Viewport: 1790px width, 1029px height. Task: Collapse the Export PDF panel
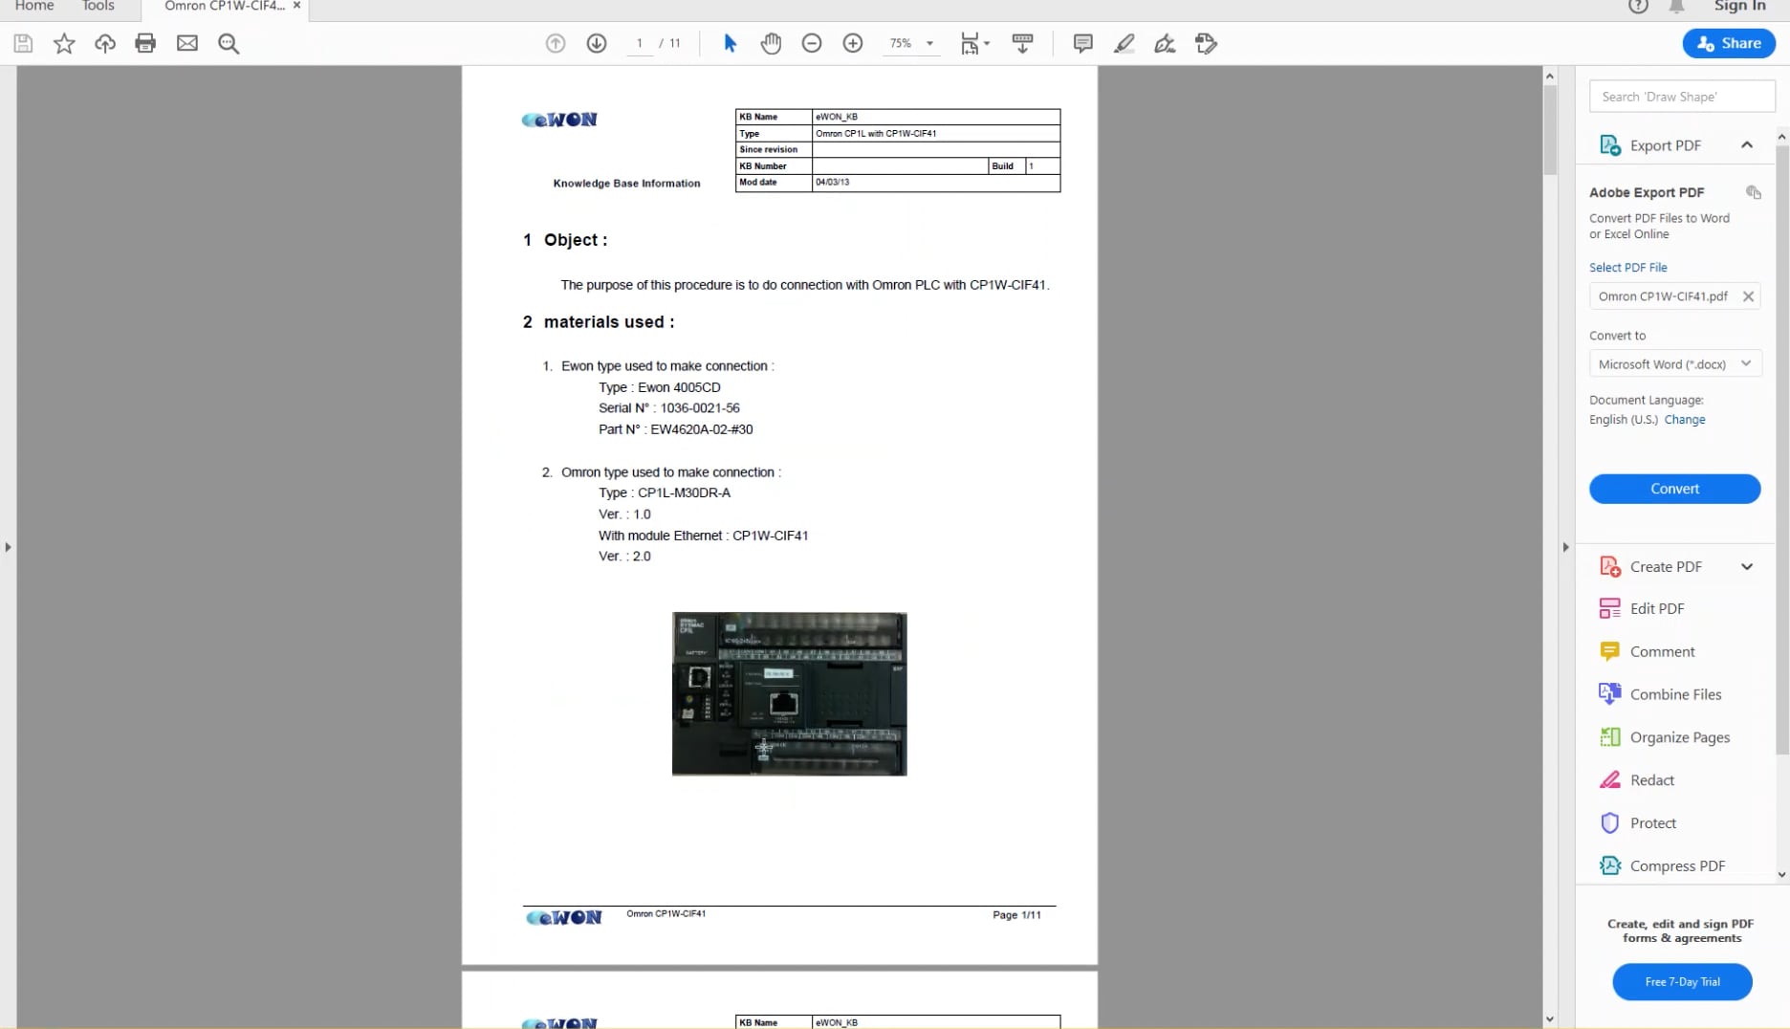1747,144
